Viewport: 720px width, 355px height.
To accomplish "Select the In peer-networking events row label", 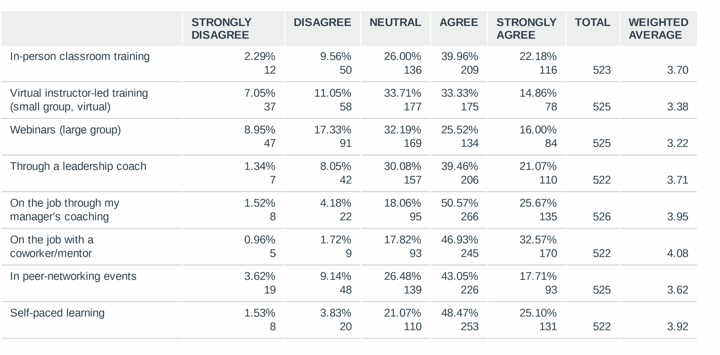I will point(73,276).
